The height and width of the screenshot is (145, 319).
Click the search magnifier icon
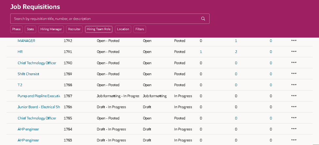[x=203, y=19]
